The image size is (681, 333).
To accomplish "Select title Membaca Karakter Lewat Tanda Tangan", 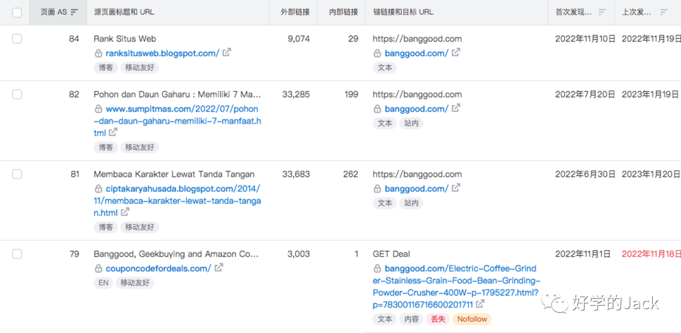I will tap(174, 174).
